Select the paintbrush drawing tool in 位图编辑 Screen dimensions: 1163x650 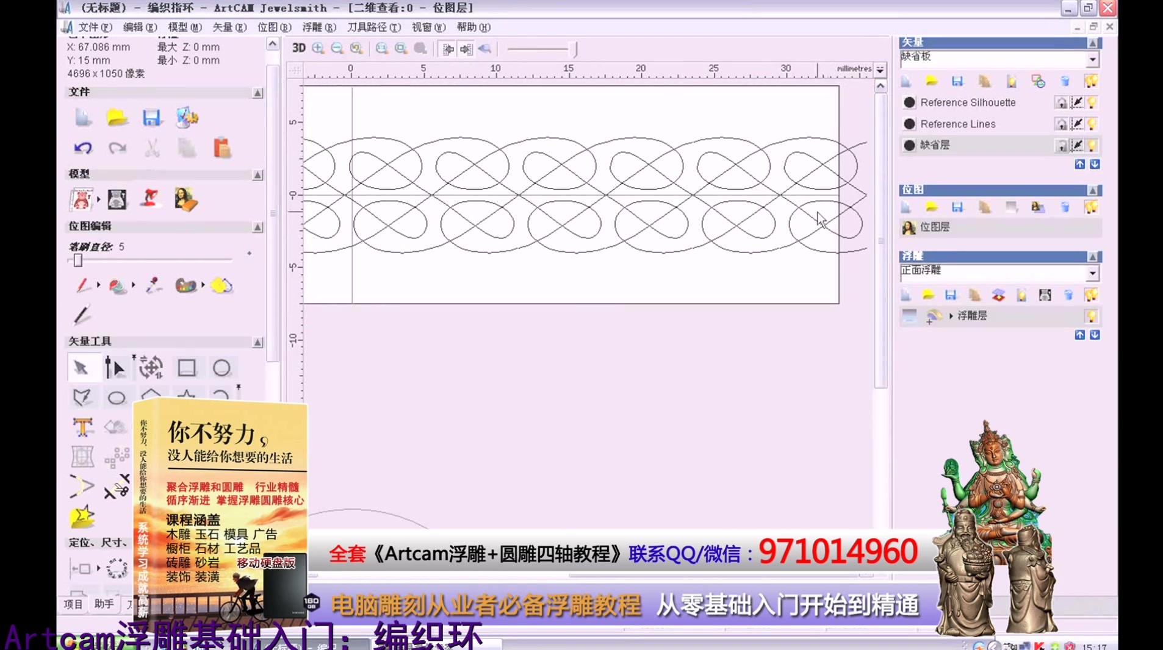coord(82,285)
